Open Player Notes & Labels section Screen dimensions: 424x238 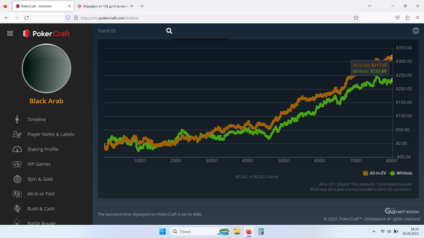(x=51, y=134)
